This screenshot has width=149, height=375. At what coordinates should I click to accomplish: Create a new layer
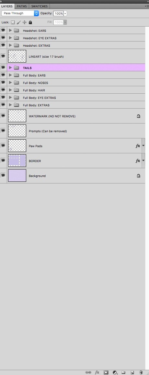(x=132, y=372)
